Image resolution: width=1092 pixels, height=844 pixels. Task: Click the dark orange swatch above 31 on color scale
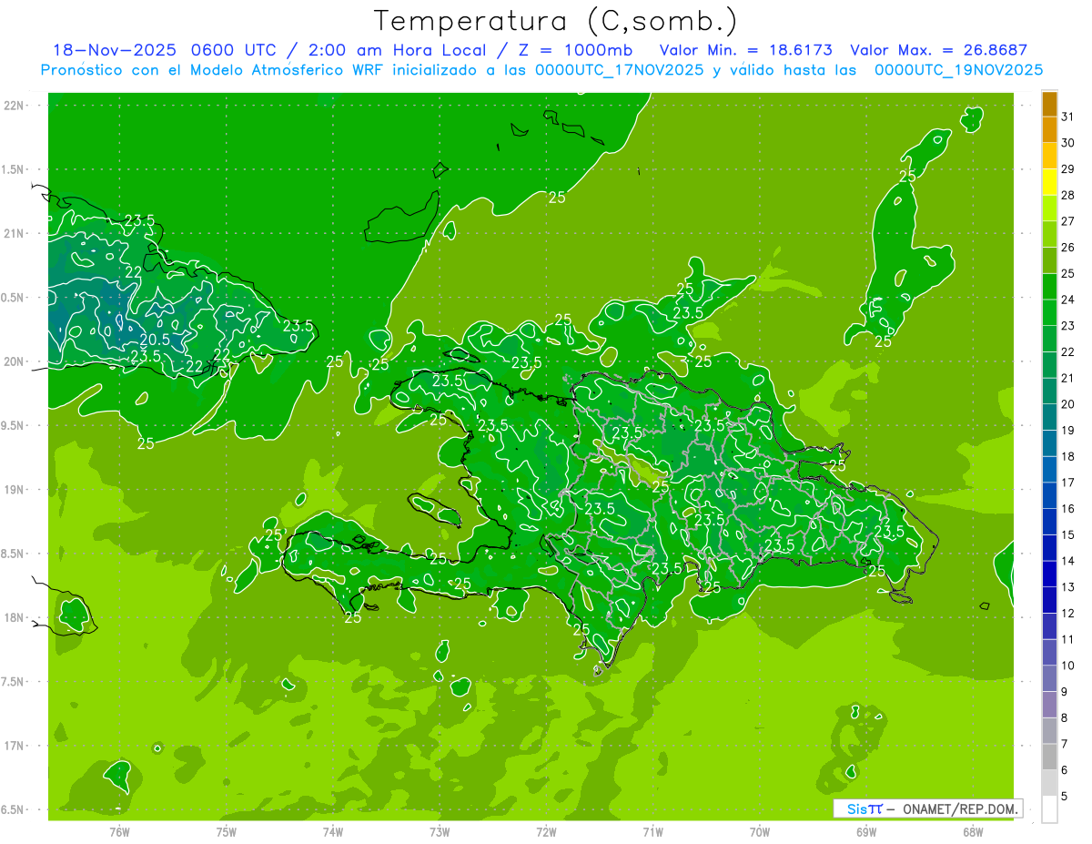(x=1049, y=103)
